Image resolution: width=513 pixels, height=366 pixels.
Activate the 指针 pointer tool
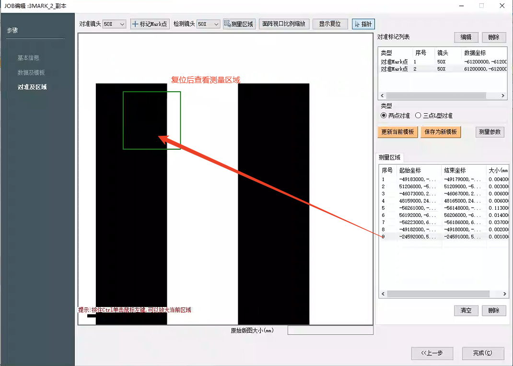[x=363, y=24]
